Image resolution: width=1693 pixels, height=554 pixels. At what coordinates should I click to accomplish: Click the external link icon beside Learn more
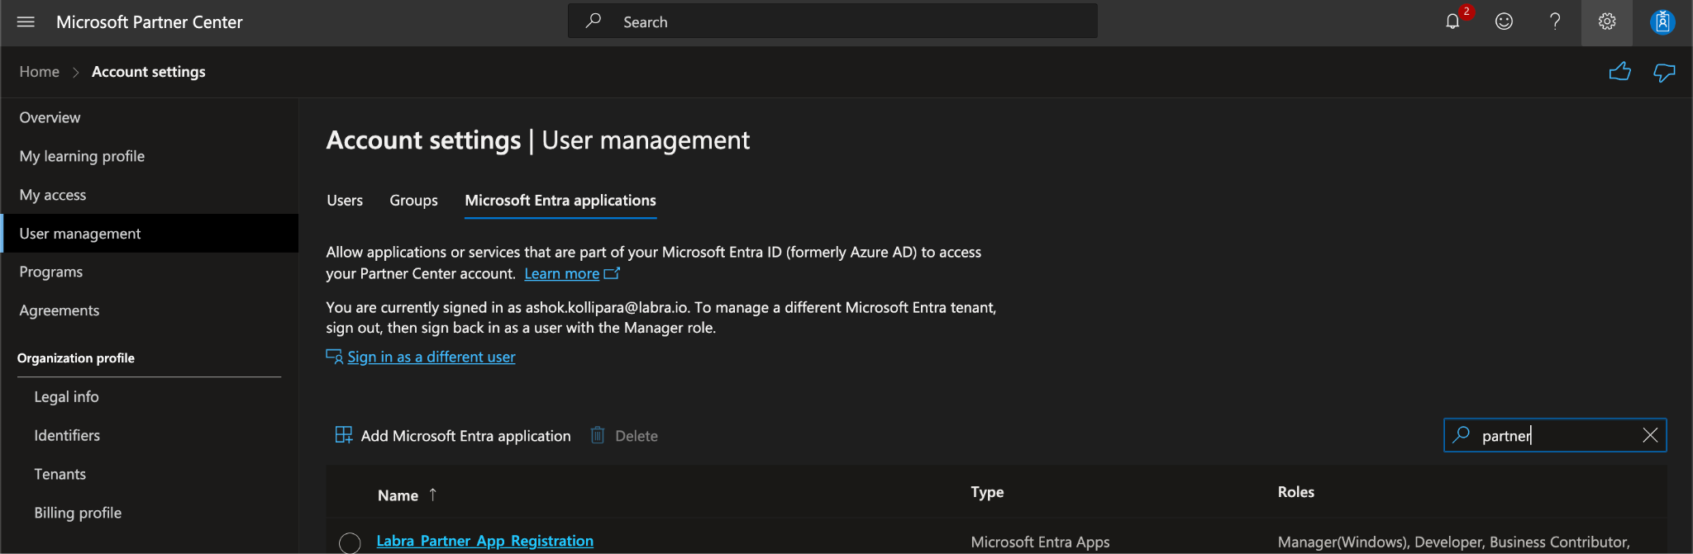tap(612, 273)
